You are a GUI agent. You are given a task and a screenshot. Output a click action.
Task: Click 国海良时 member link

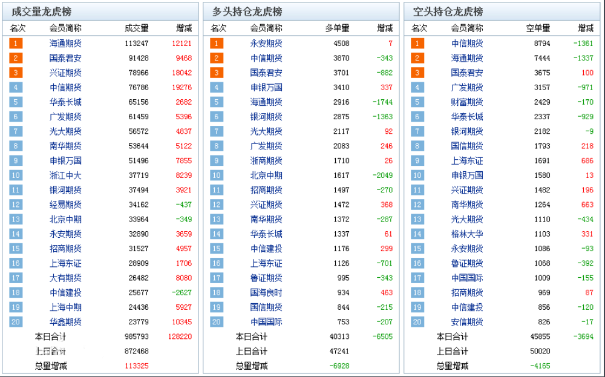click(266, 292)
